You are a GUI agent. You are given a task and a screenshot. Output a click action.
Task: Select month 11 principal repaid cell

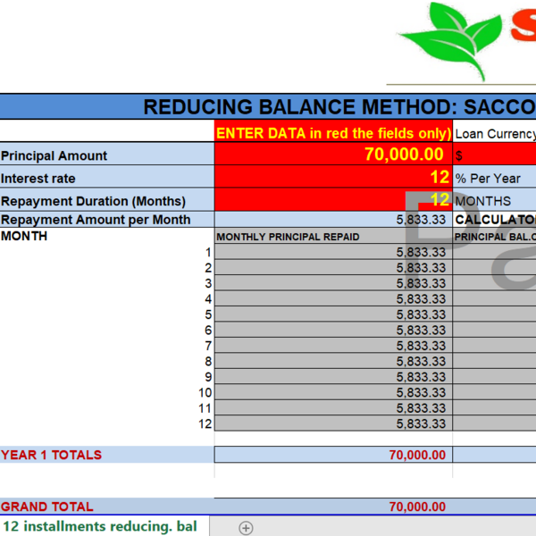(333, 408)
